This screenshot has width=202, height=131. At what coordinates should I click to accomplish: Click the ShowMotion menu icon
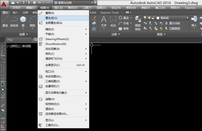coord(41,44)
